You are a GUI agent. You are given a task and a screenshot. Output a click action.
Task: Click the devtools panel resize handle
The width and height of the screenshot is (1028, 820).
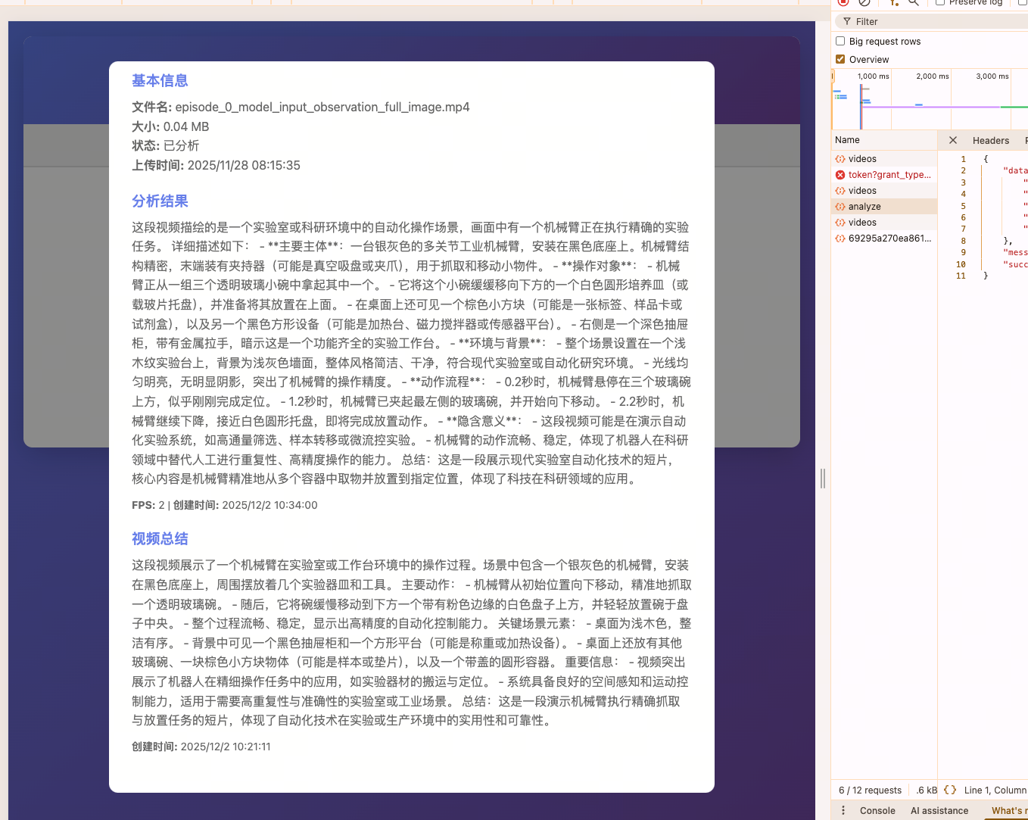[823, 478]
